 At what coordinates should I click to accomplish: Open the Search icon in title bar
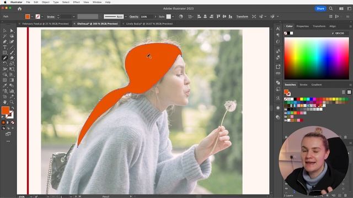(x=331, y=9)
